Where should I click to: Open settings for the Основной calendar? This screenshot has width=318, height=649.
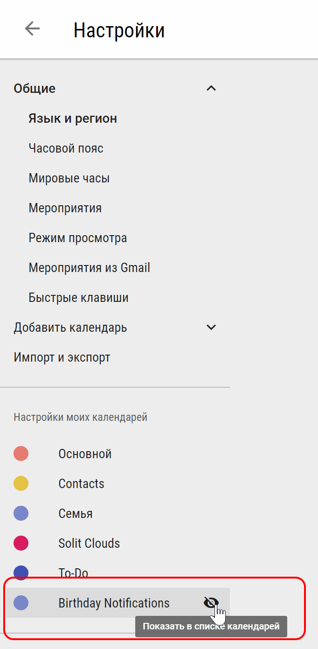coord(85,454)
